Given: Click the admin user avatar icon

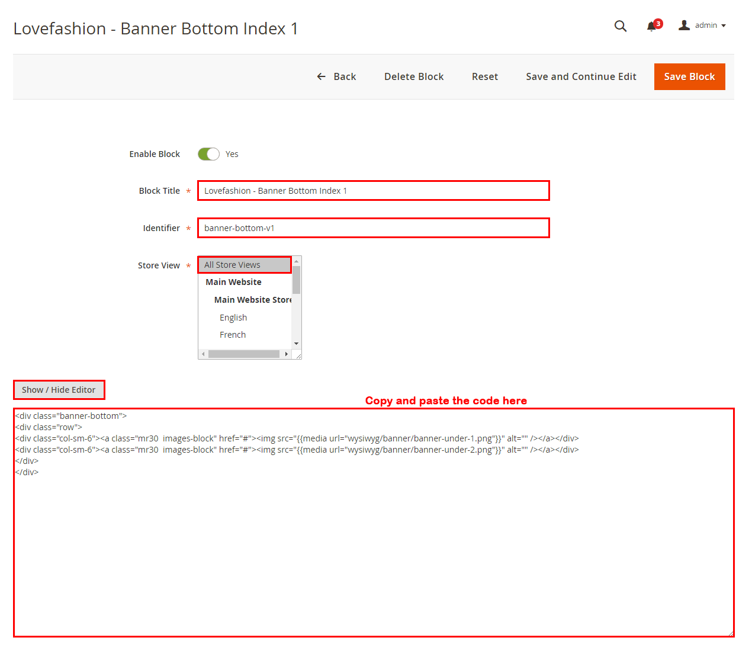Looking at the screenshot, I should pos(684,25).
